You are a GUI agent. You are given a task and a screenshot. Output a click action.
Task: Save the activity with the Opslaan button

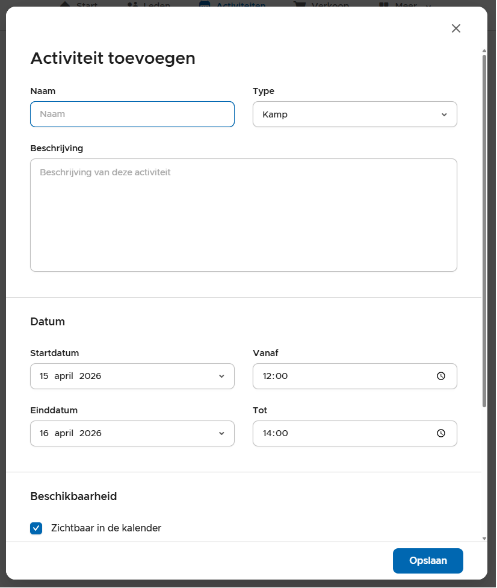[x=427, y=561]
